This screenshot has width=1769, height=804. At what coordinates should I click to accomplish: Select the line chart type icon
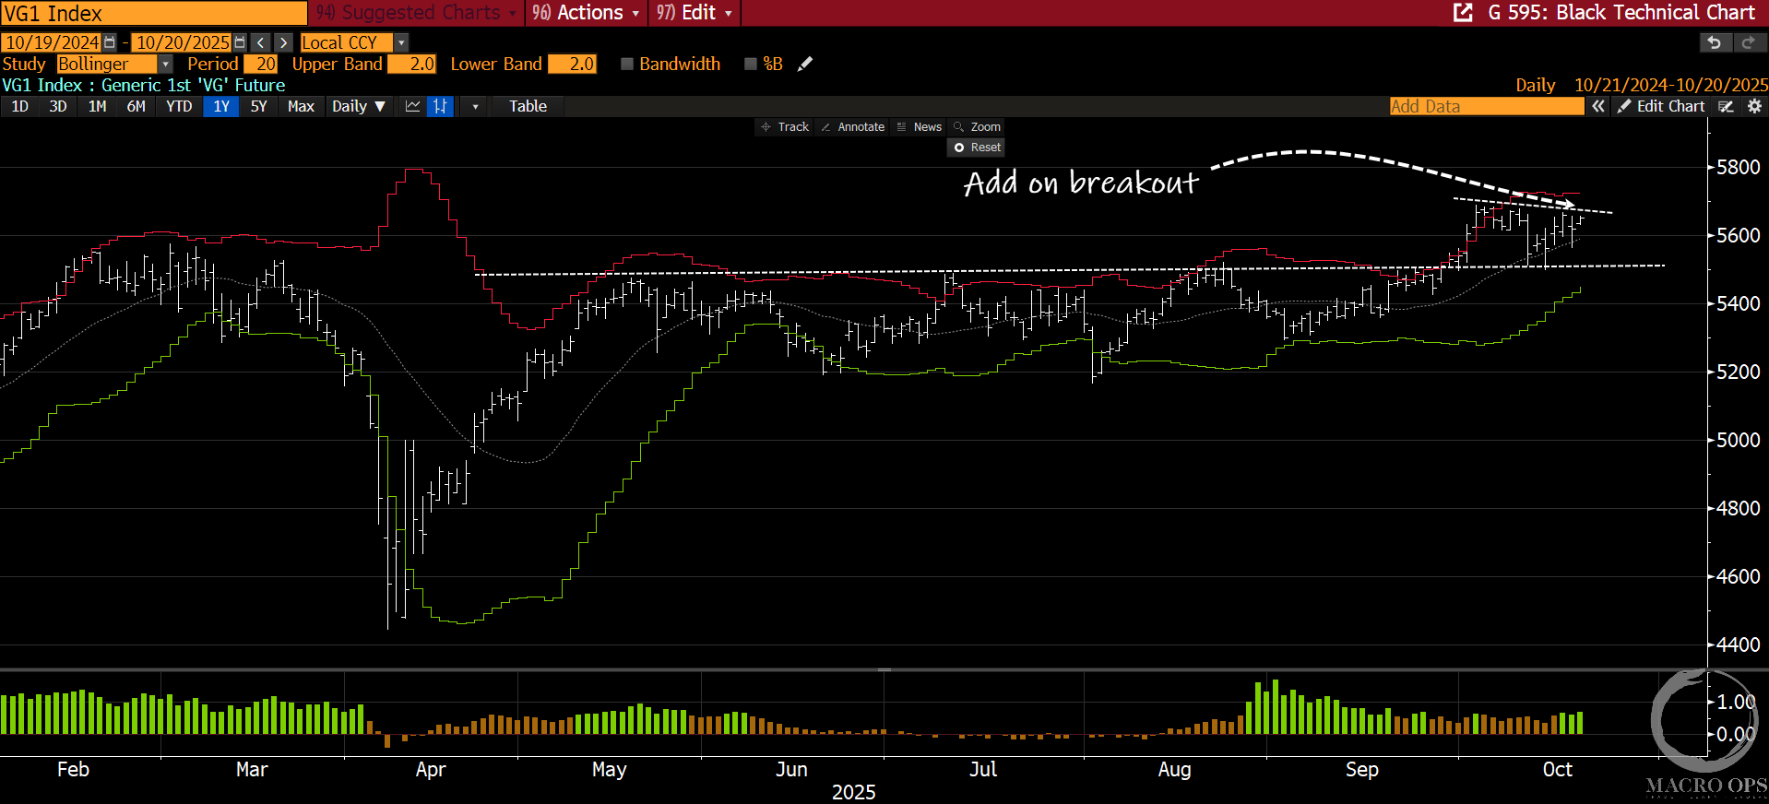pyautogui.click(x=412, y=106)
